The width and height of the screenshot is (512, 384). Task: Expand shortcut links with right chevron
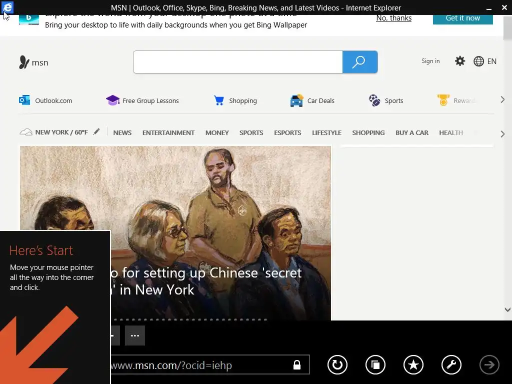[x=502, y=99]
